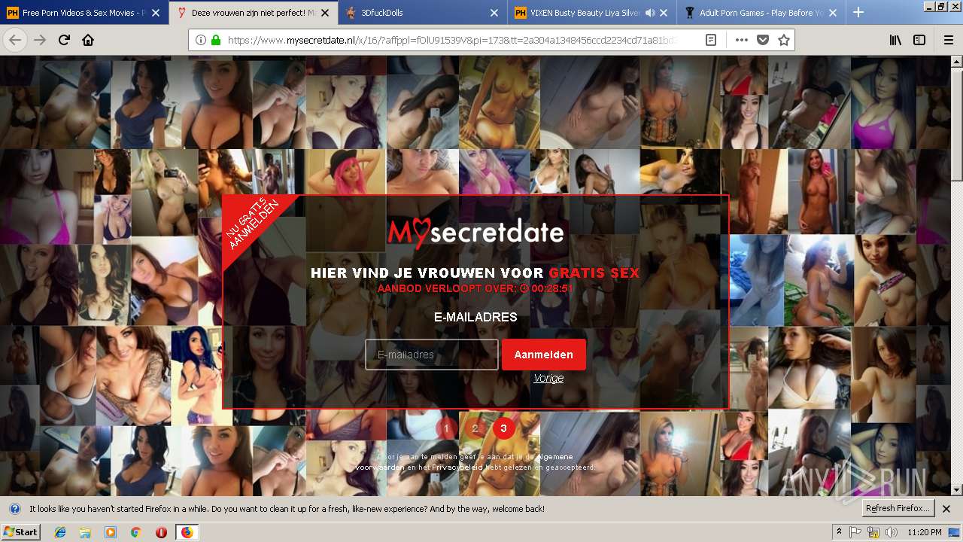Open the Windows Start menu
This screenshot has width=963, height=542.
tap(20, 532)
